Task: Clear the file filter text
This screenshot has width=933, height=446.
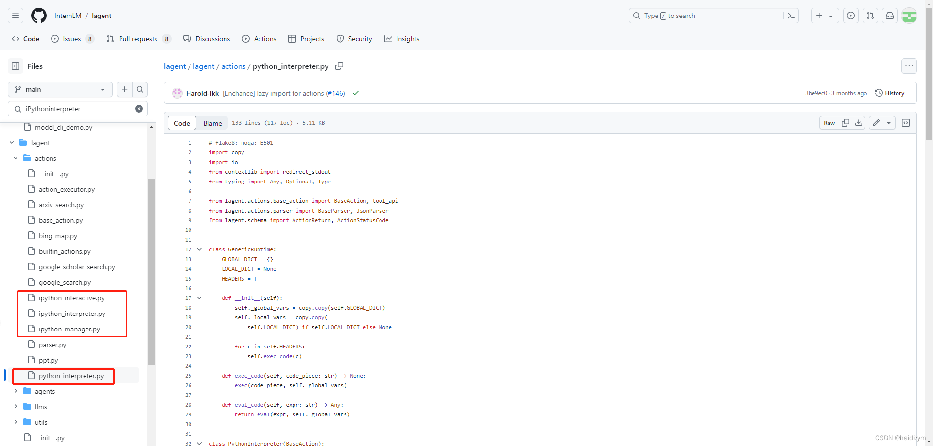Action: (139, 109)
